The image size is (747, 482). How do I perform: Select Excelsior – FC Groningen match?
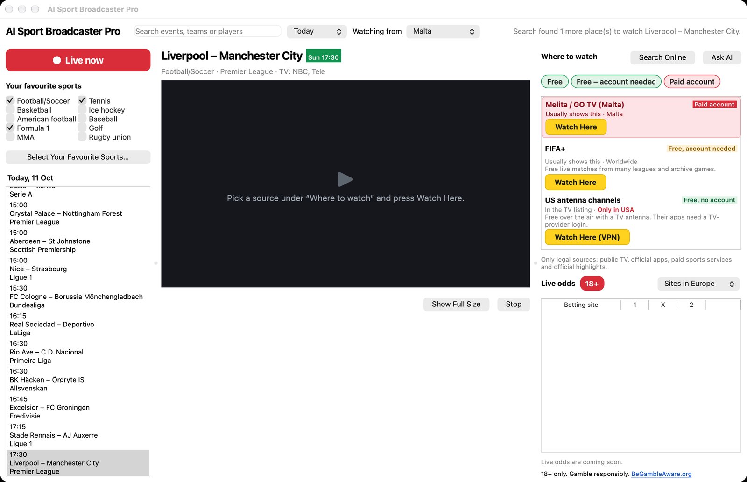tap(78, 407)
